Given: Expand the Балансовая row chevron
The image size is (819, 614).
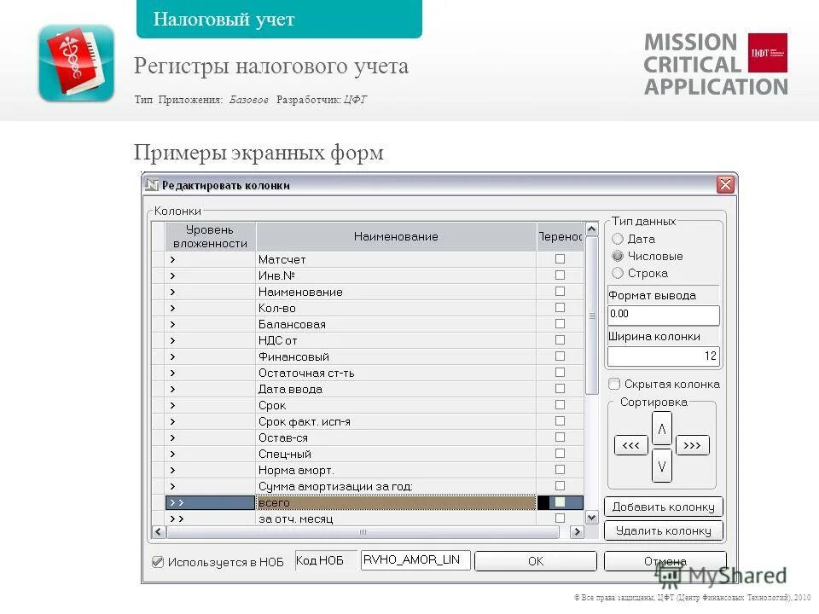Looking at the screenshot, I should pyautogui.click(x=171, y=323).
